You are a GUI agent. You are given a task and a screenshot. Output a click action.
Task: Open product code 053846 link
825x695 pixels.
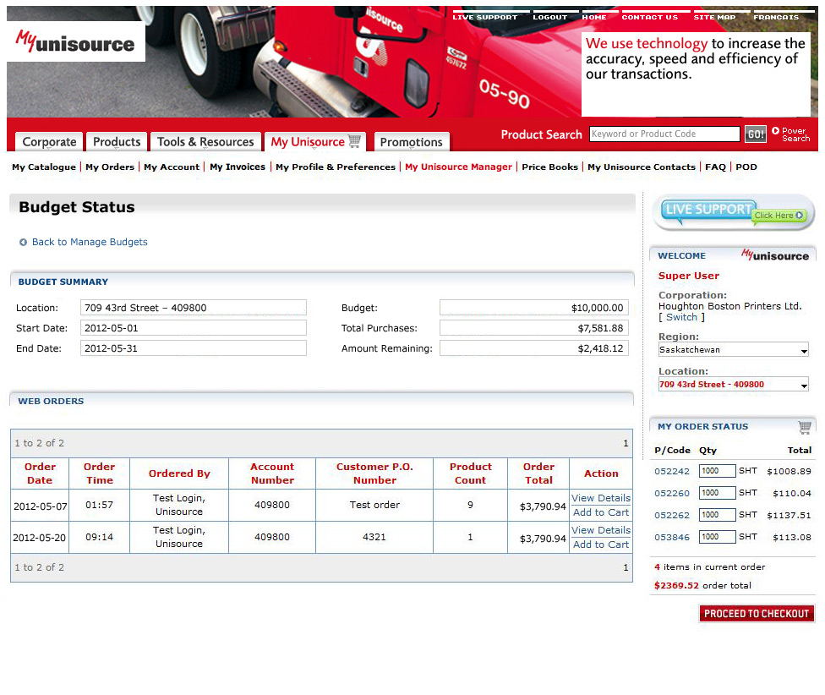tap(672, 537)
